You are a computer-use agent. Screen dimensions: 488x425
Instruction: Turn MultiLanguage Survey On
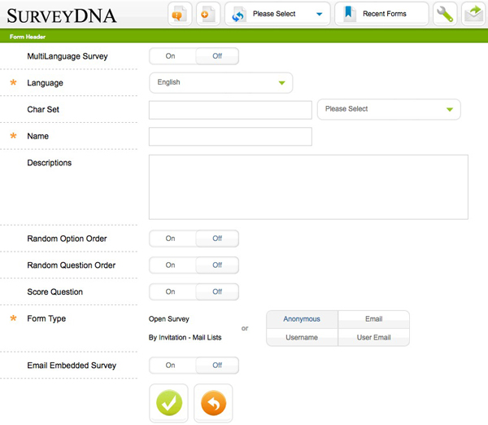171,56
